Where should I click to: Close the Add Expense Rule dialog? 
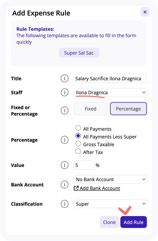point(145,12)
